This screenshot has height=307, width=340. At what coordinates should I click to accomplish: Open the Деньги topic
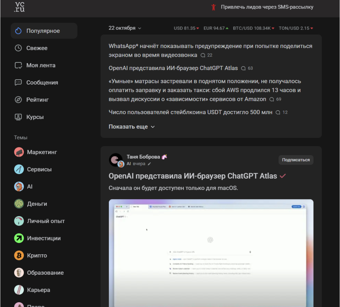pyautogui.click(x=37, y=204)
